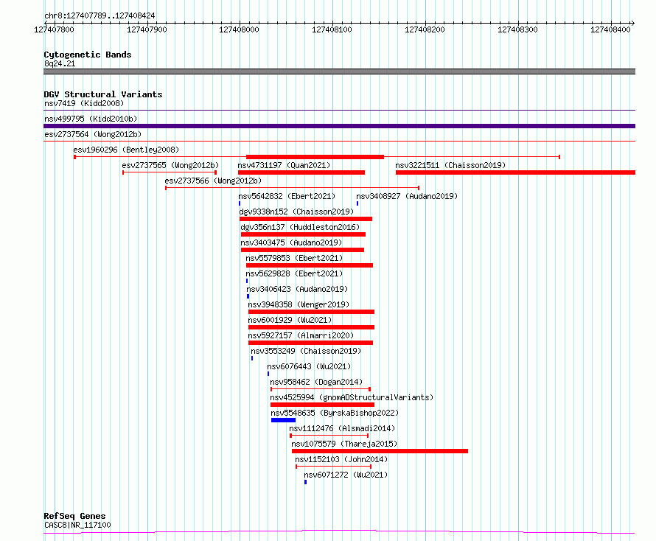The width and height of the screenshot is (656, 541).
Task: Click the nsv6071272 (Wu2021) label
Action: (x=346, y=475)
